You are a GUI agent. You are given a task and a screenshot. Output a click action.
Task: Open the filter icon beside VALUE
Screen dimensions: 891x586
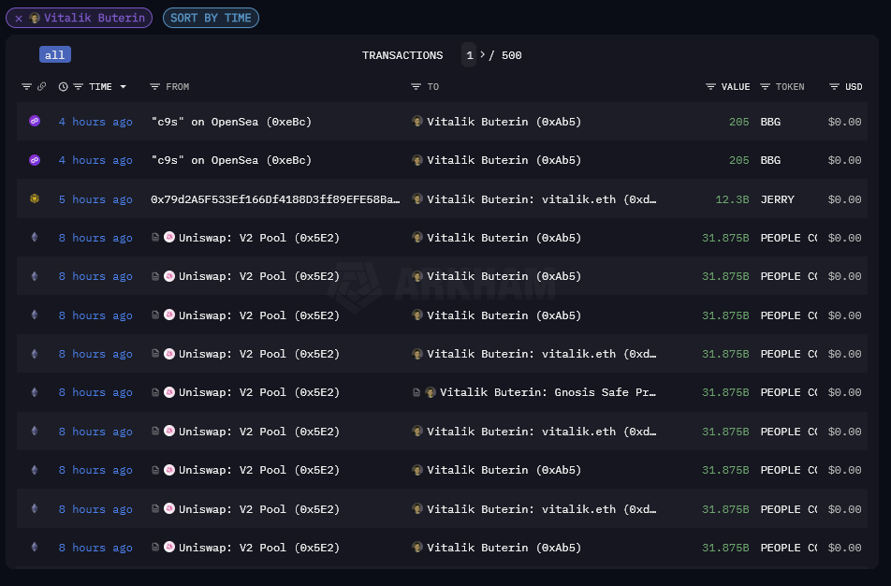click(x=710, y=86)
